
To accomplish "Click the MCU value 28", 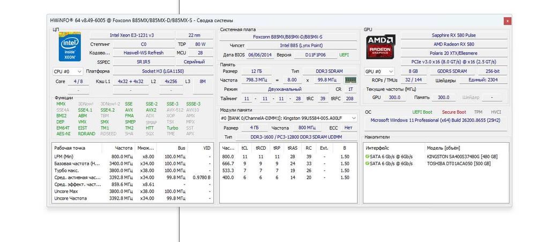I will 200,53.
